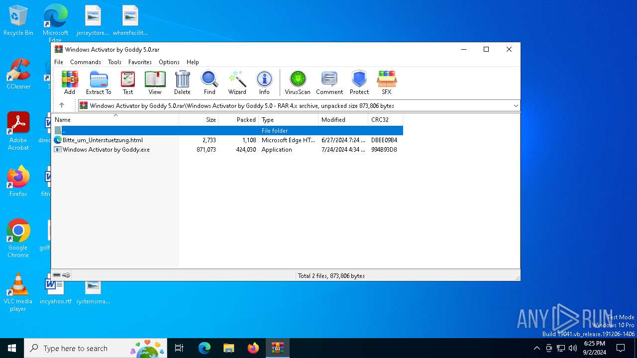Open the Tools menu
Image resolution: width=637 pixels, height=358 pixels.
[x=114, y=62]
